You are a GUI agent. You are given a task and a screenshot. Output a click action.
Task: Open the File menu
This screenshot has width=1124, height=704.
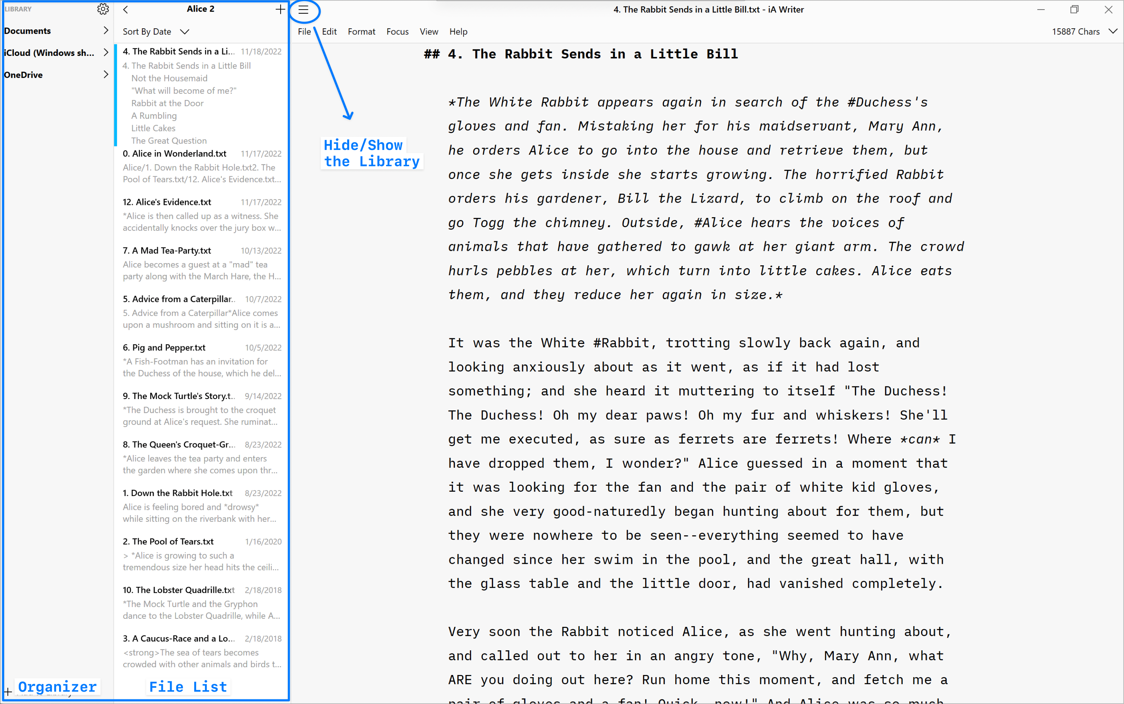point(304,31)
